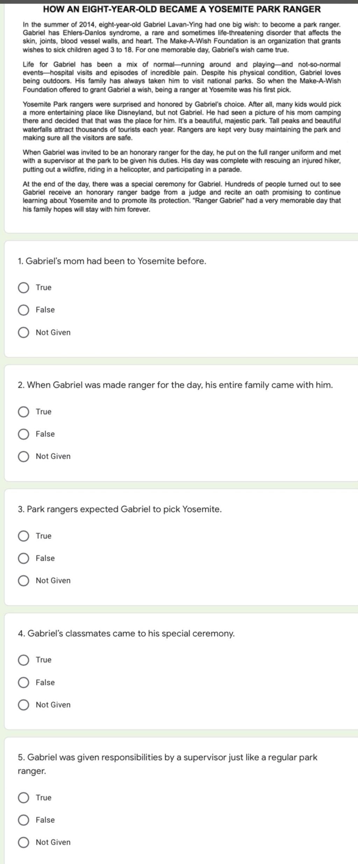
Task: Click question 1 text about Gabriel's mom
Action: click(112, 261)
